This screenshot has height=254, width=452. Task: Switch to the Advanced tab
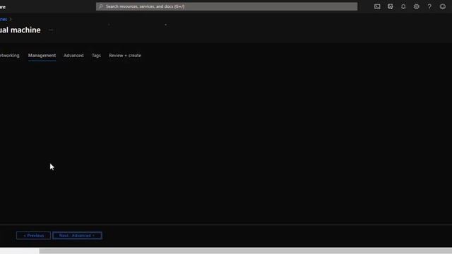[73, 55]
